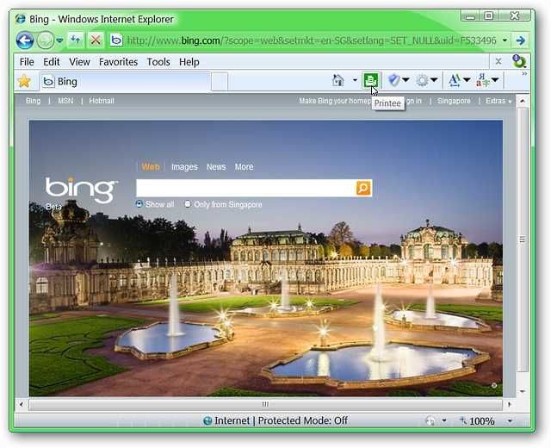Open the Extras dropdown link
This screenshot has width=551, height=448.
(x=498, y=101)
